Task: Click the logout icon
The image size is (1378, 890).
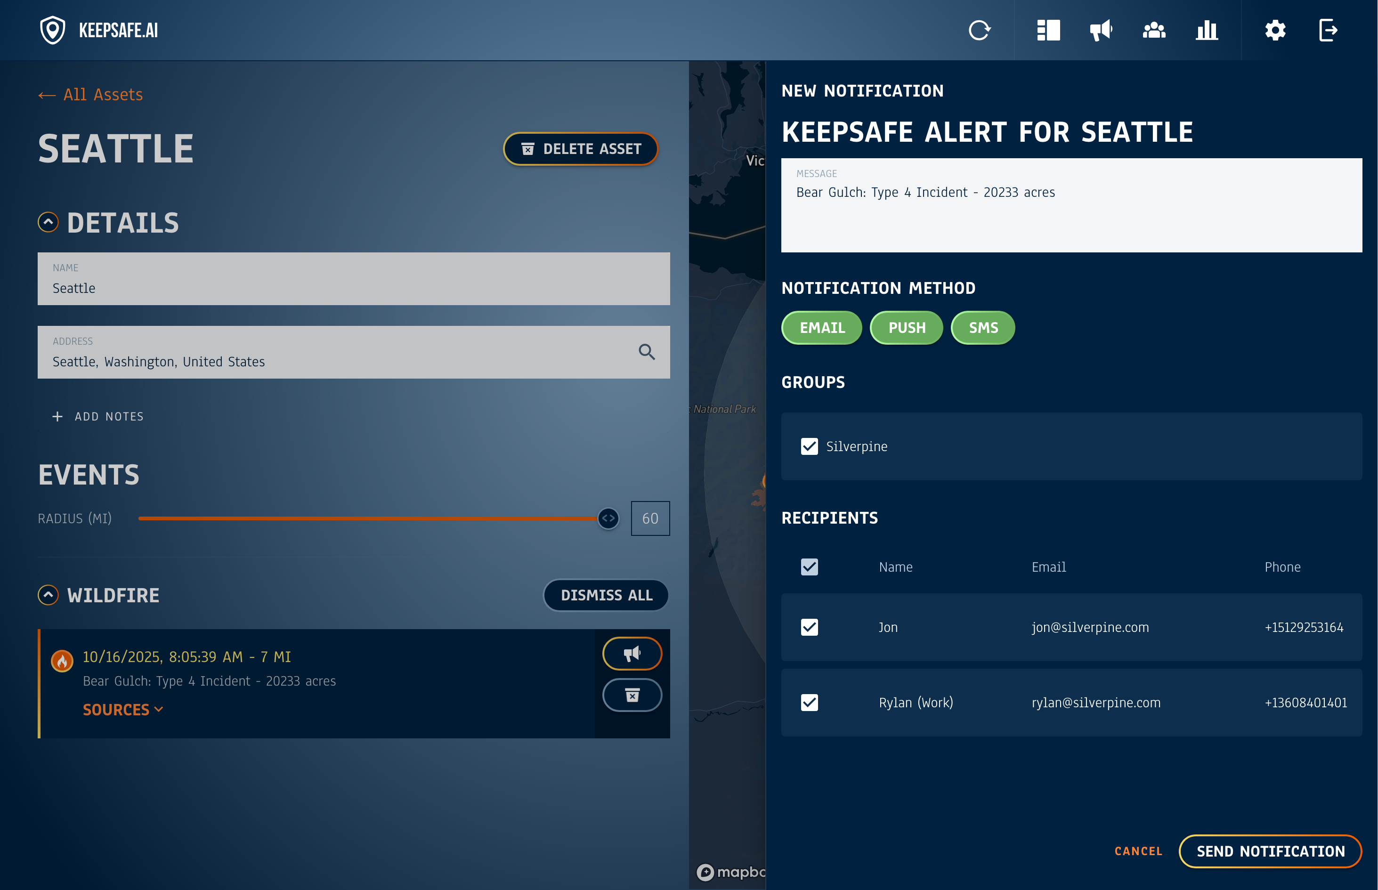Action: coord(1328,30)
